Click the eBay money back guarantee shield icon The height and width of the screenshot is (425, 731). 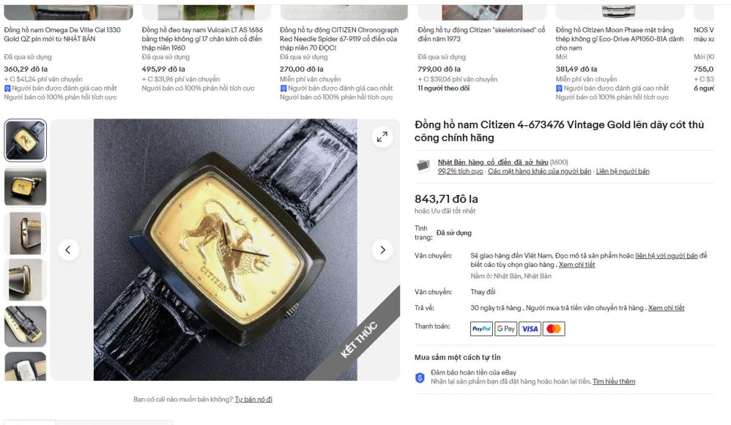[x=420, y=378]
